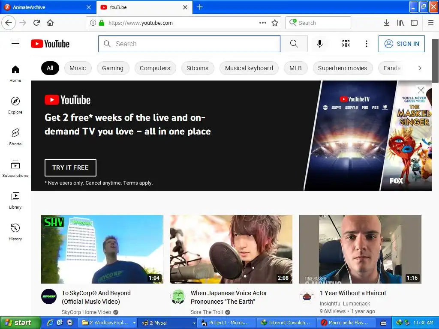Open Project1 Microsoft taskbar button

(x=226, y=323)
